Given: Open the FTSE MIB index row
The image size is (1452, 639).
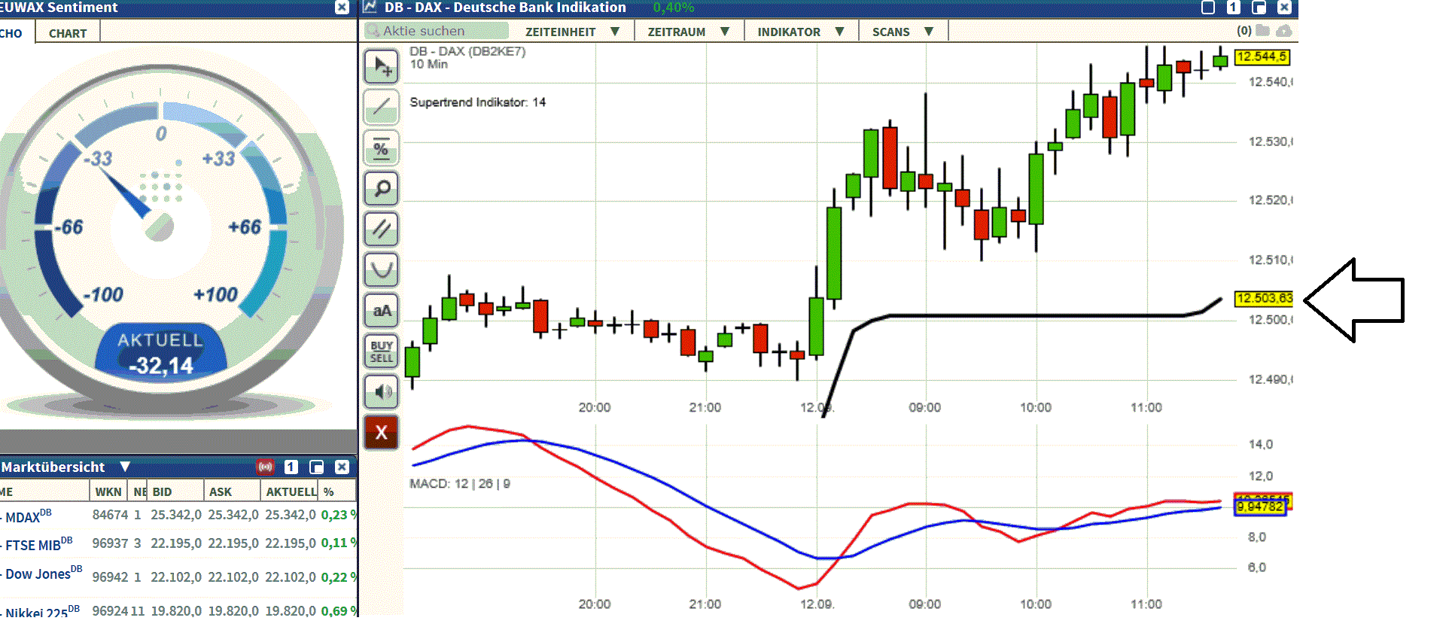Looking at the screenshot, I should 178,543.
